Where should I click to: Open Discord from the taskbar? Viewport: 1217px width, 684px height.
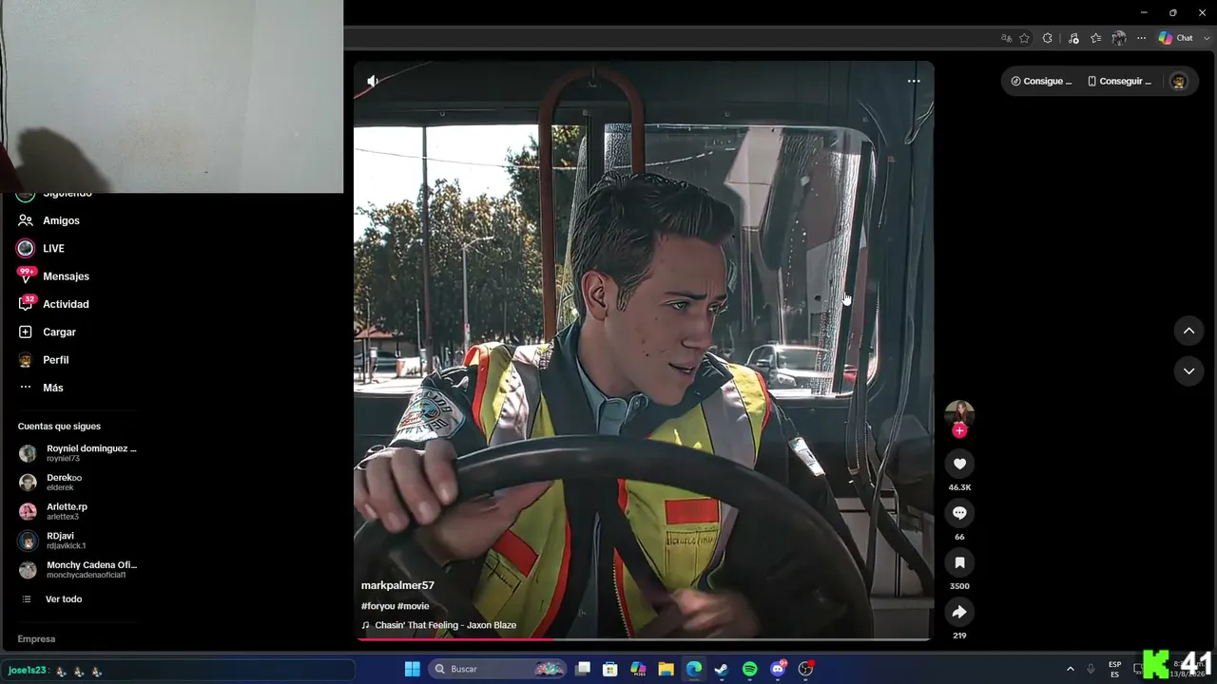(778, 669)
